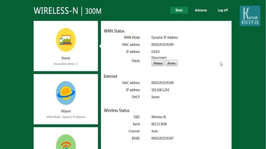The image size is (266, 149).
Task: Select the WAN IP address 0.0.0.0
Action: pos(155,52)
